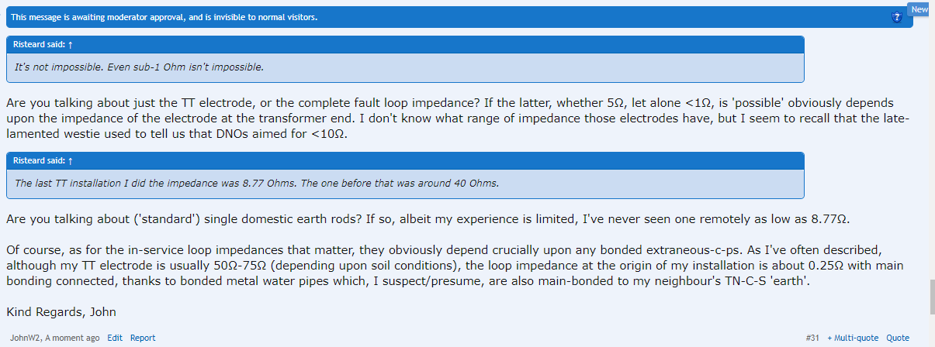
Task: Click the 'awaiting moderator approval' banner text
Action: tap(164, 17)
